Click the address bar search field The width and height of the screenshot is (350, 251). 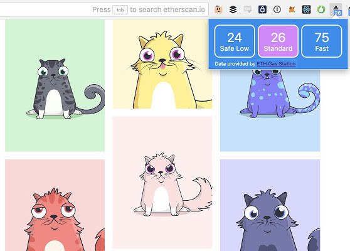[x=103, y=9]
